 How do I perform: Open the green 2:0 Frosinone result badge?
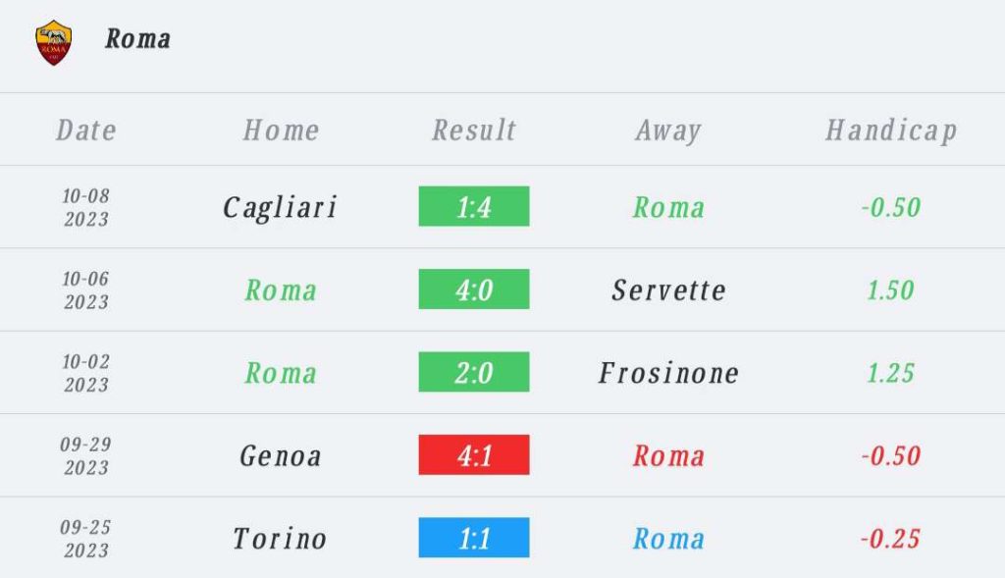click(474, 372)
